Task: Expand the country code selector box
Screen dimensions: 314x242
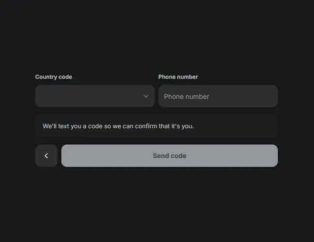Action: click(94, 96)
